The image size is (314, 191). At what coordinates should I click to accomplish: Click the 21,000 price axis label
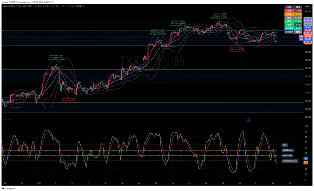tap(308, 60)
